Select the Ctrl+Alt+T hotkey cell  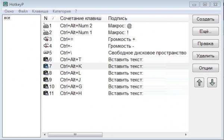pyautogui.click(x=71, y=60)
